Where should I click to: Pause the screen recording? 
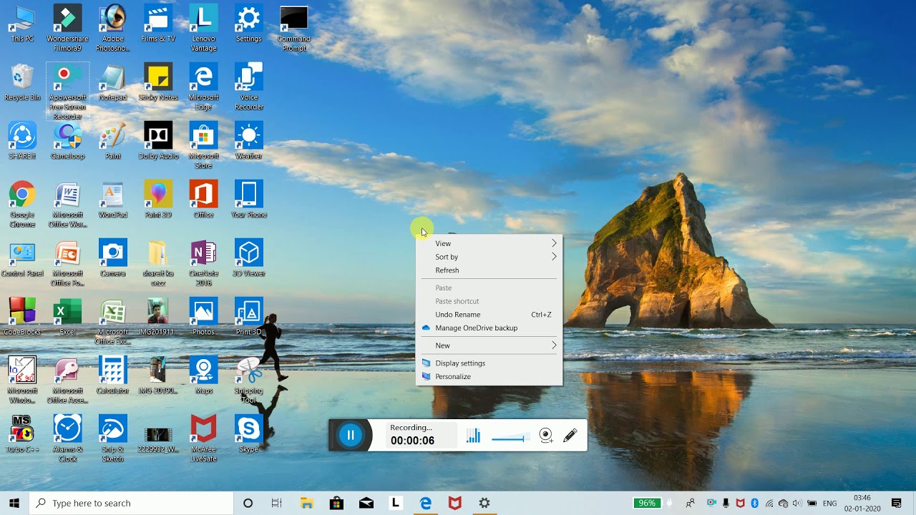point(351,435)
